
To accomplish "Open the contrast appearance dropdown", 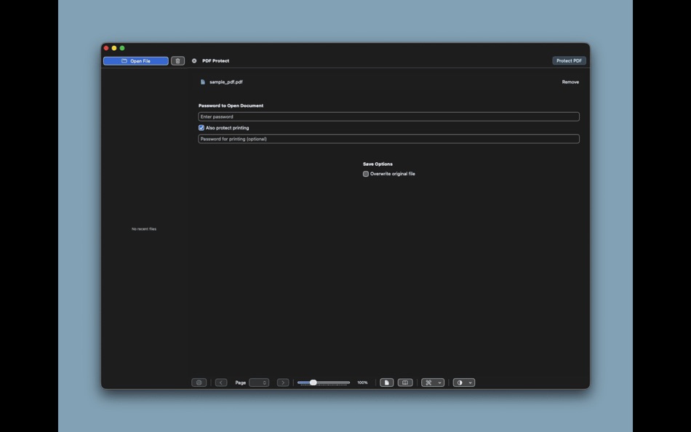I will 463,383.
